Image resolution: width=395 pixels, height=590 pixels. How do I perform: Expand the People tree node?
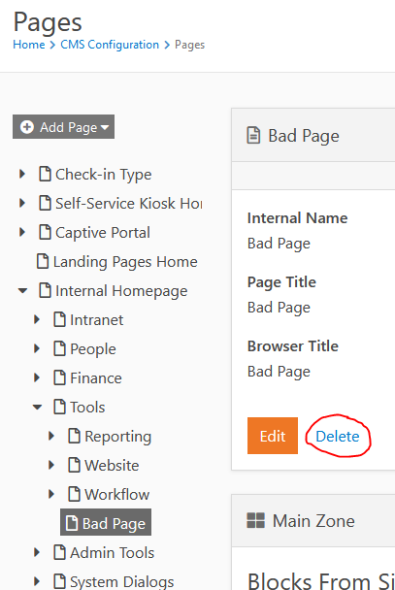click(x=37, y=348)
